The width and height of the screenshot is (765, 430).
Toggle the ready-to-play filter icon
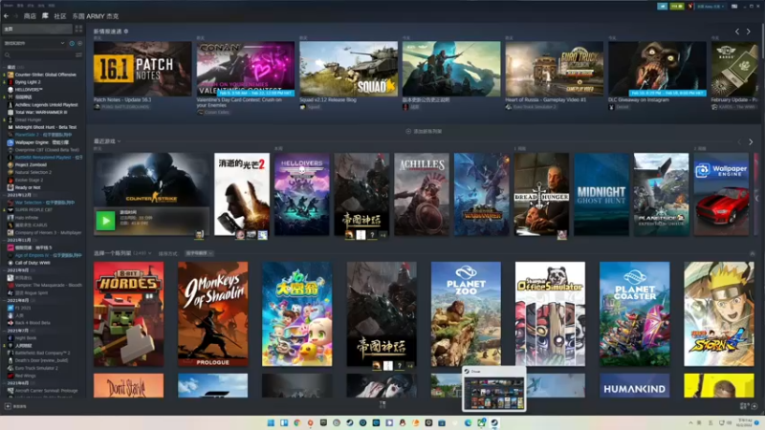[79, 43]
